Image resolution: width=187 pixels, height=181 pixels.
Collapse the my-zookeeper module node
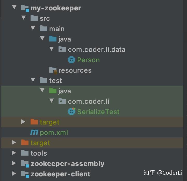14,8
